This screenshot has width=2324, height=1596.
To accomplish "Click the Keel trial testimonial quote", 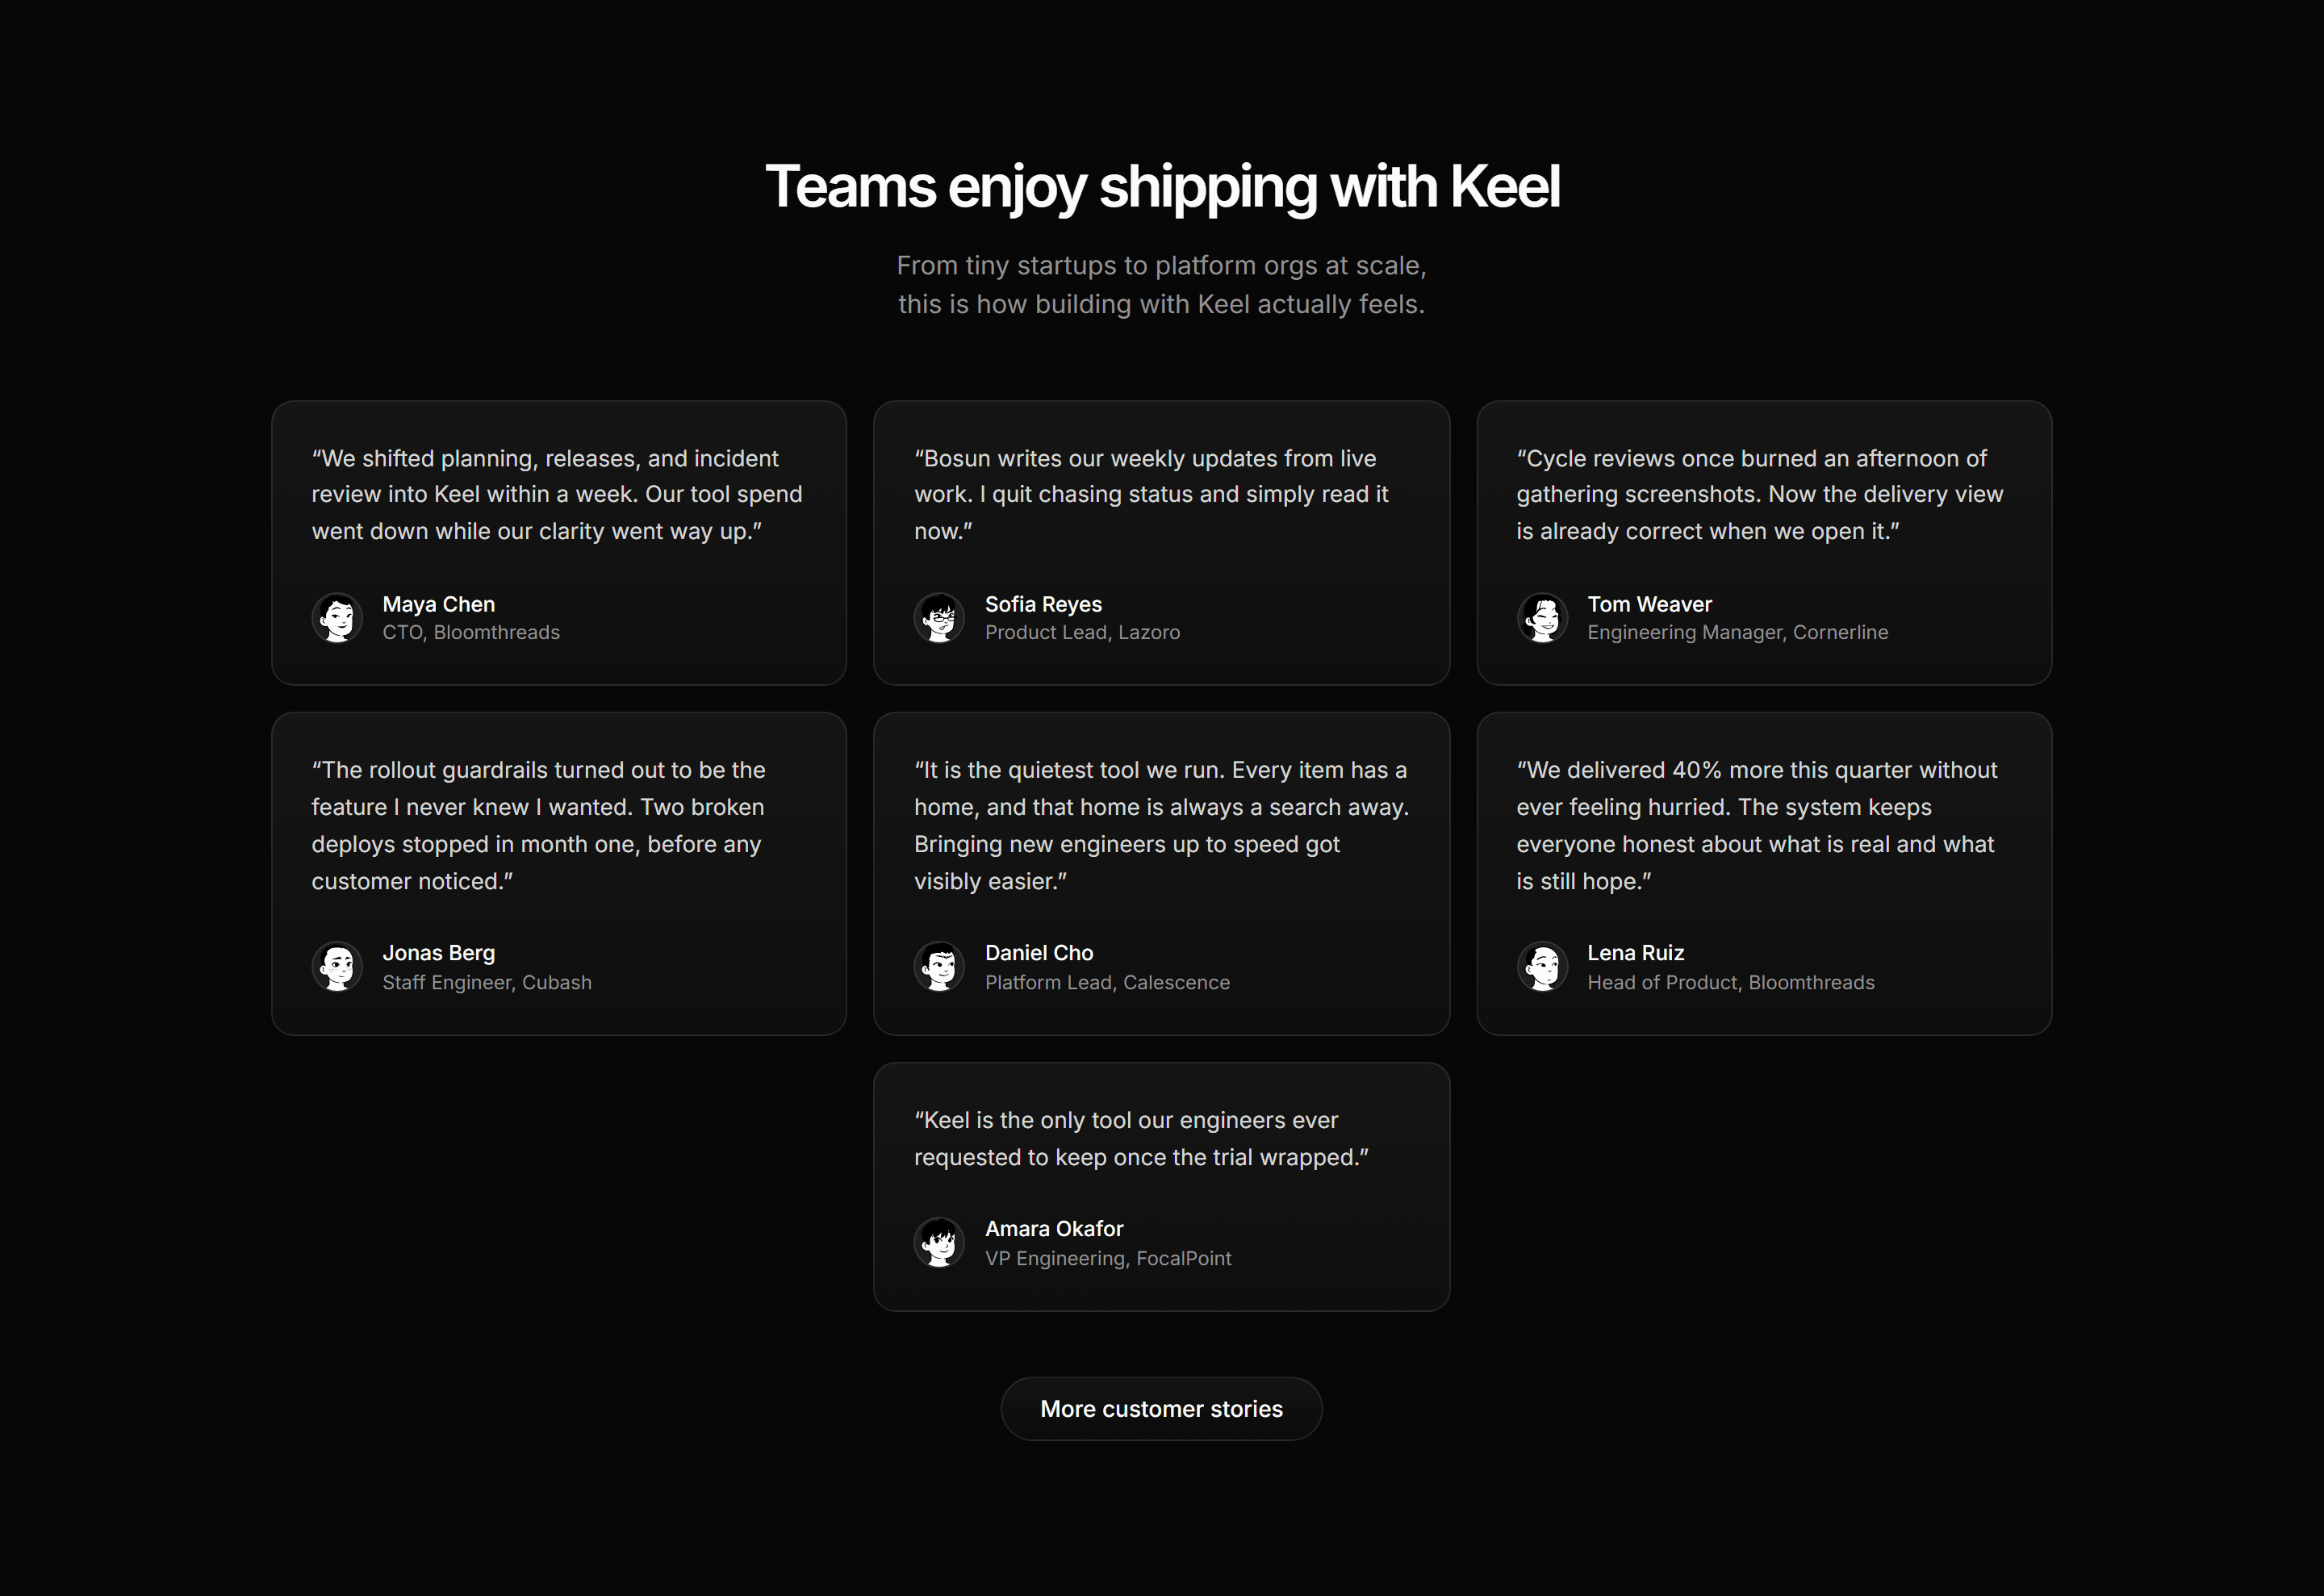I will click(1141, 1138).
